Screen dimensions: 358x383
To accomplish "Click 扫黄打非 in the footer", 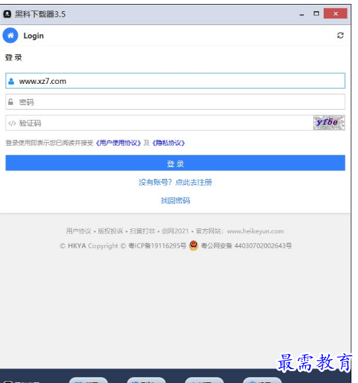I will coord(143,231).
